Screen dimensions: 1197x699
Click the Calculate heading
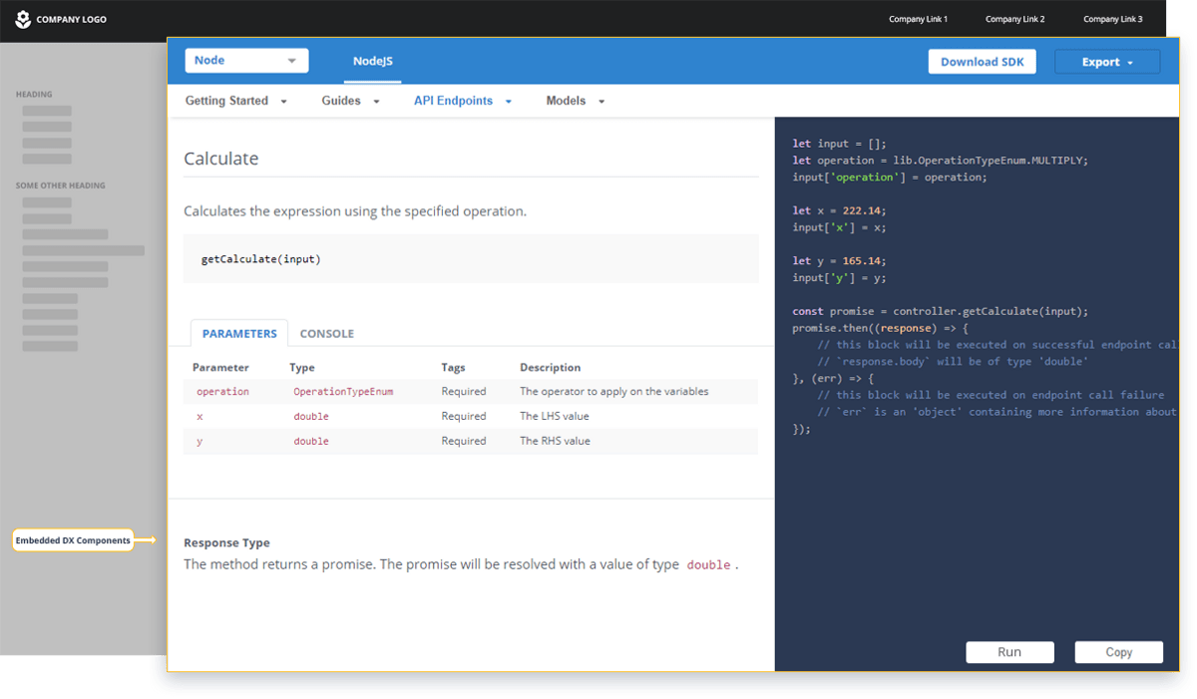[x=221, y=159]
